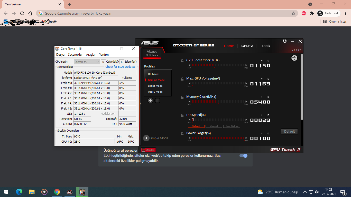Add a new profile with the plus icon
Viewport: 351px width, 197px height.
coord(151,101)
